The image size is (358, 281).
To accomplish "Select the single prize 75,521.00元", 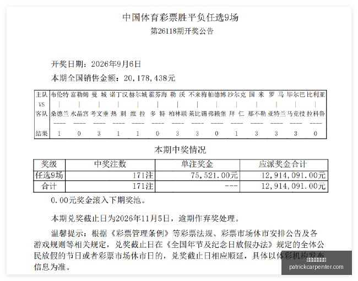I will (214, 176).
